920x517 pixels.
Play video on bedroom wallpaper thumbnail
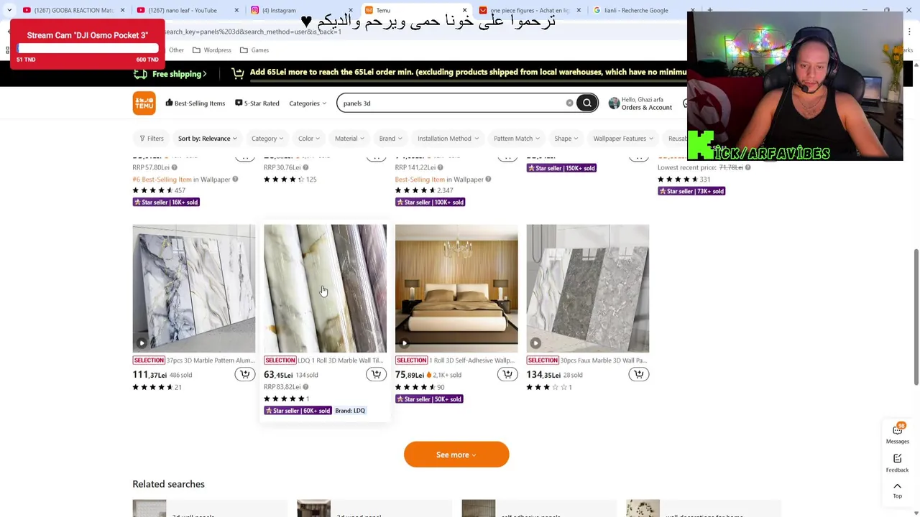coord(404,343)
